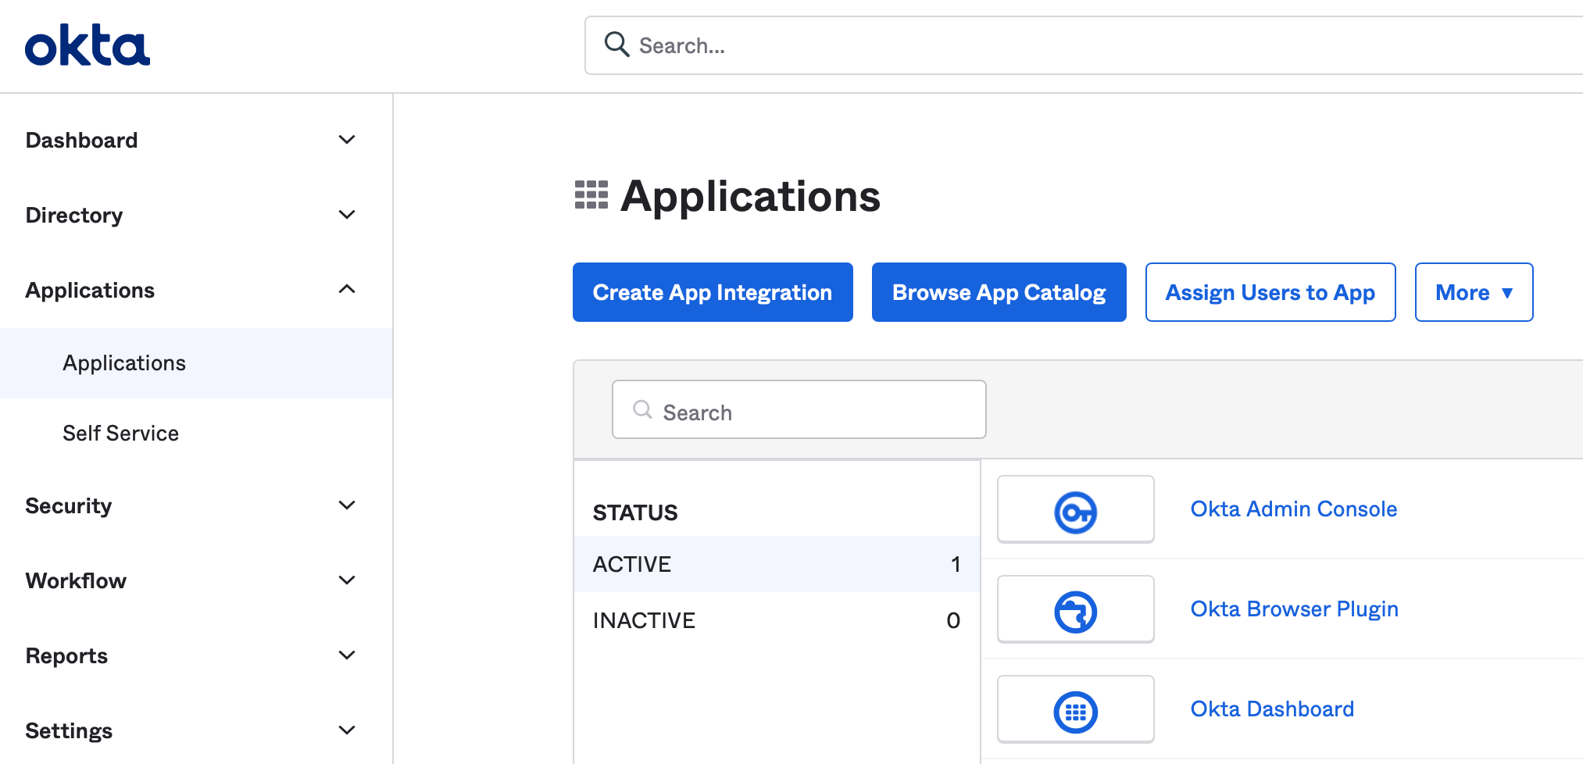The width and height of the screenshot is (1583, 764).
Task: Open the More dropdown button
Action: (x=1474, y=292)
